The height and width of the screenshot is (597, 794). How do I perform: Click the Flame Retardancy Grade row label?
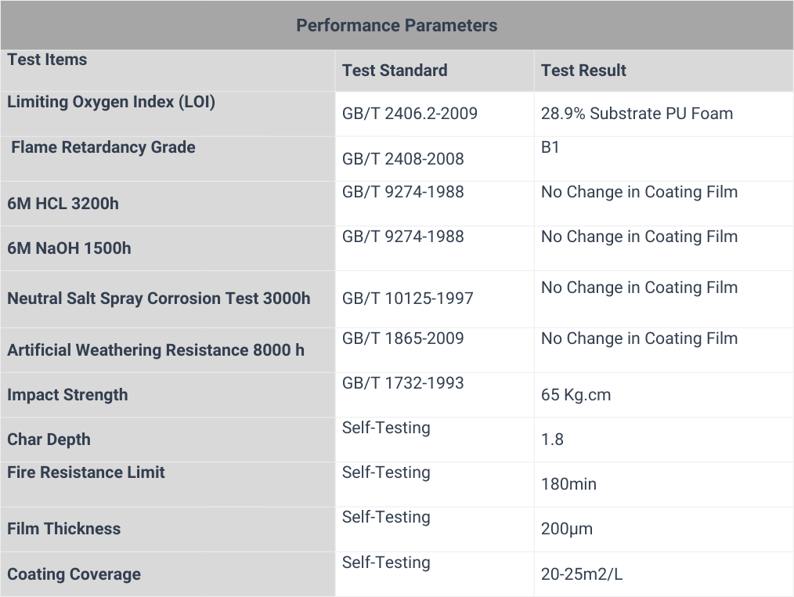[103, 147]
